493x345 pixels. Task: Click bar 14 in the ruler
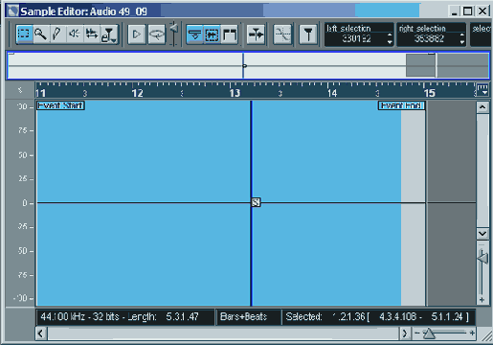[332, 93]
